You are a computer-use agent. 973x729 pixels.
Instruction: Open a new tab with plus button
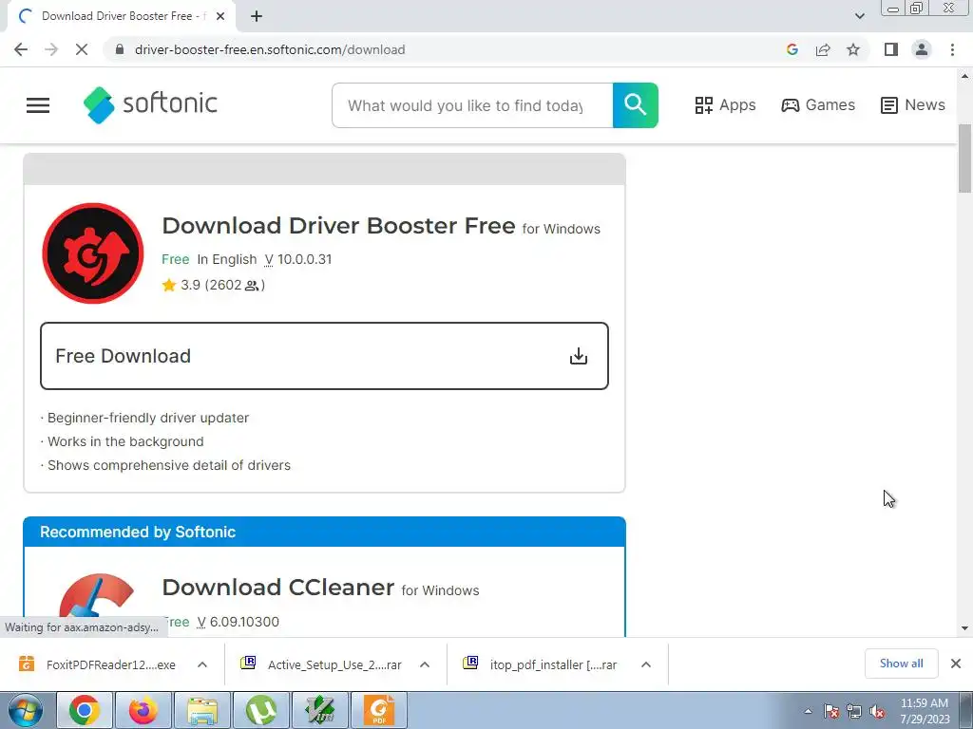257,16
